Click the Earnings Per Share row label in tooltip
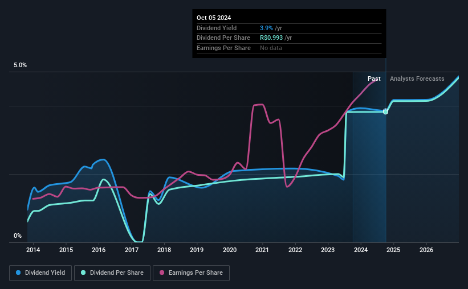Screen dimensions: 468x289 223,48
